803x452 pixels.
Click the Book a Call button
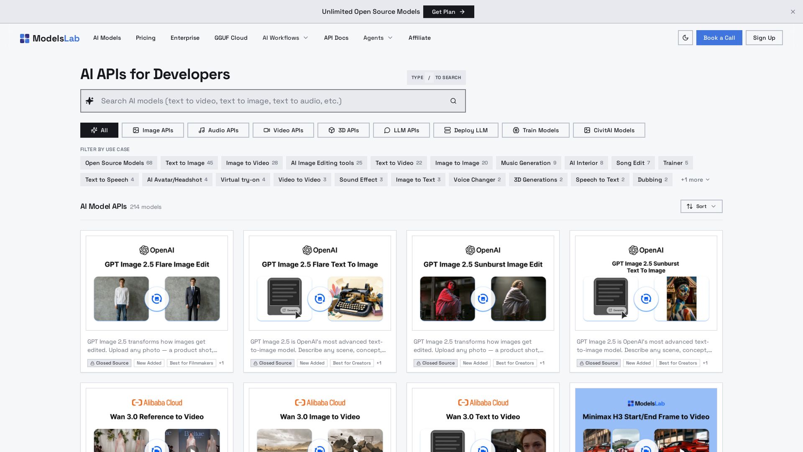[719, 38]
